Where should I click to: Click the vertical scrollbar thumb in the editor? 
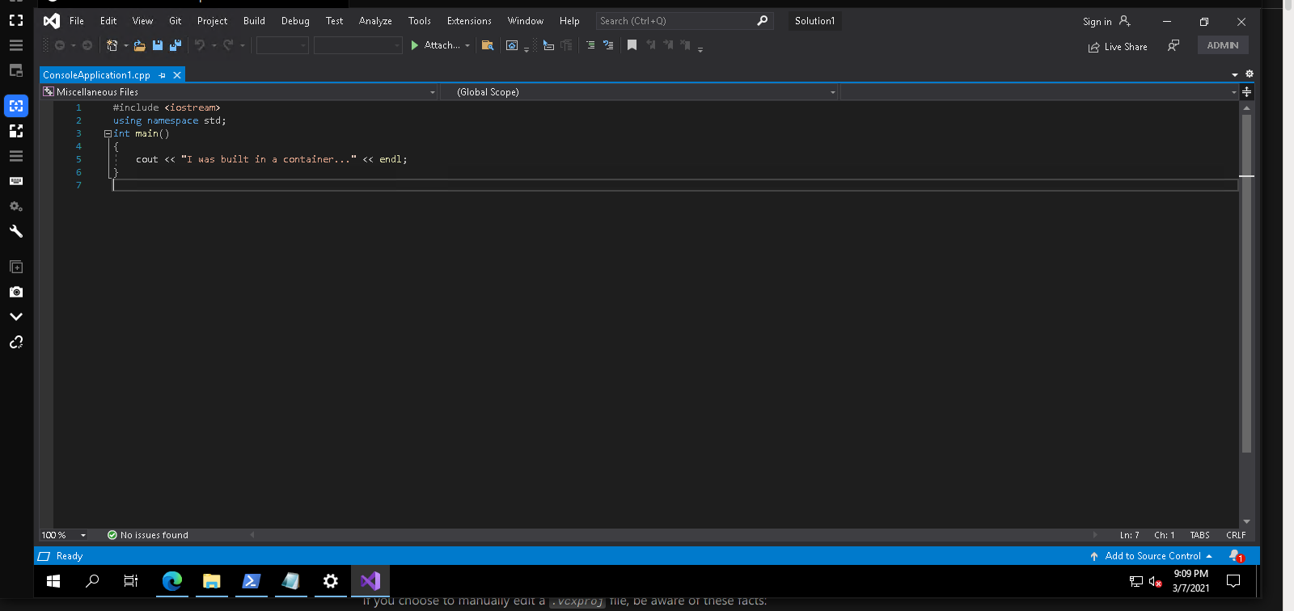(x=1246, y=283)
